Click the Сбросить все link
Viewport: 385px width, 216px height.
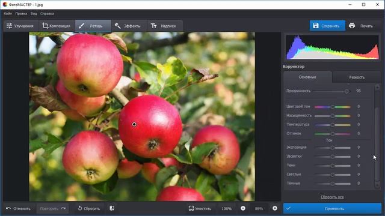pyautogui.click(x=332, y=197)
